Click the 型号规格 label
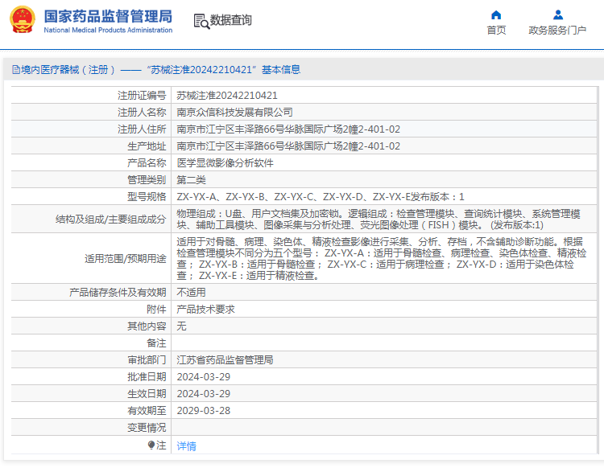The height and width of the screenshot is (476, 604). (147, 197)
